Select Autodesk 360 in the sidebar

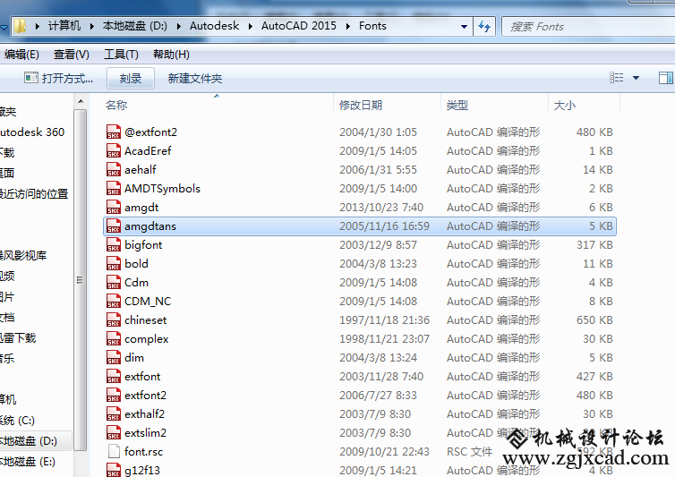[x=31, y=132]
